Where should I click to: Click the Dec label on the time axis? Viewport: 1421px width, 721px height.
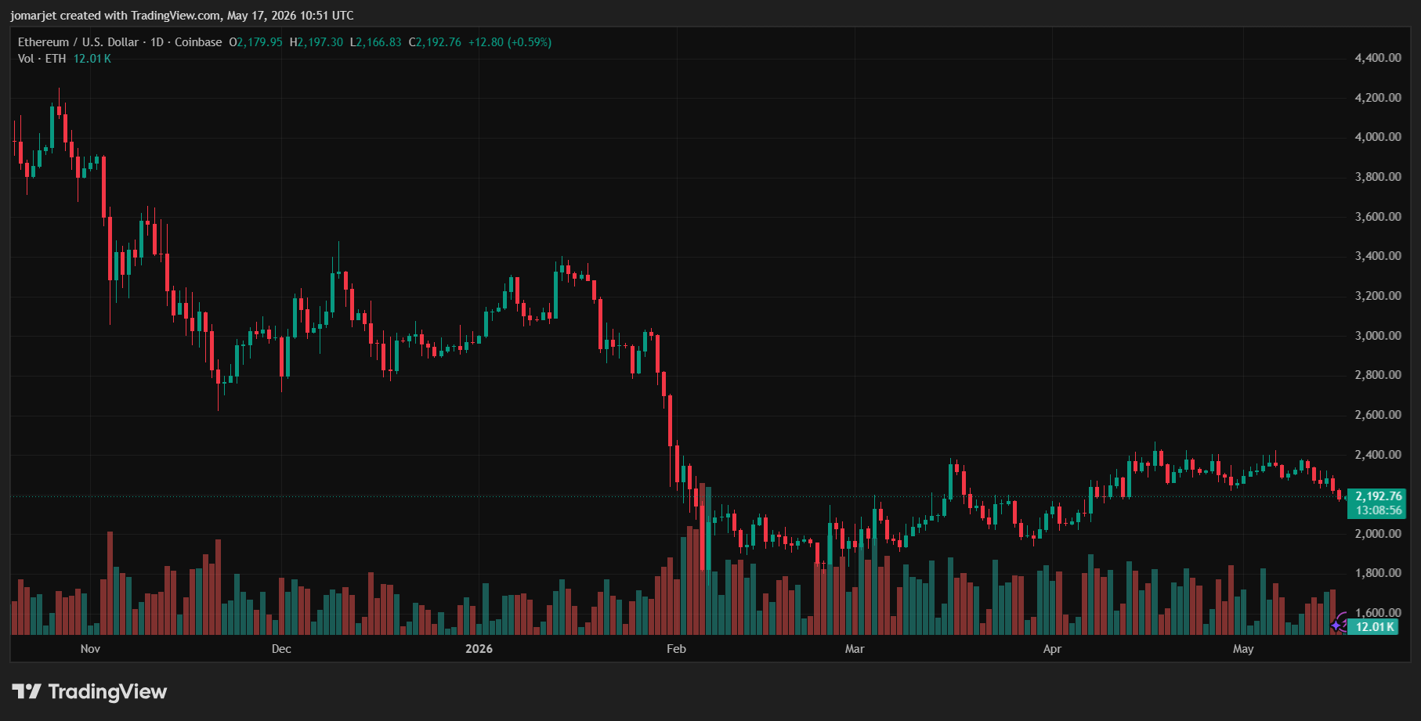[x=281, y=649]
